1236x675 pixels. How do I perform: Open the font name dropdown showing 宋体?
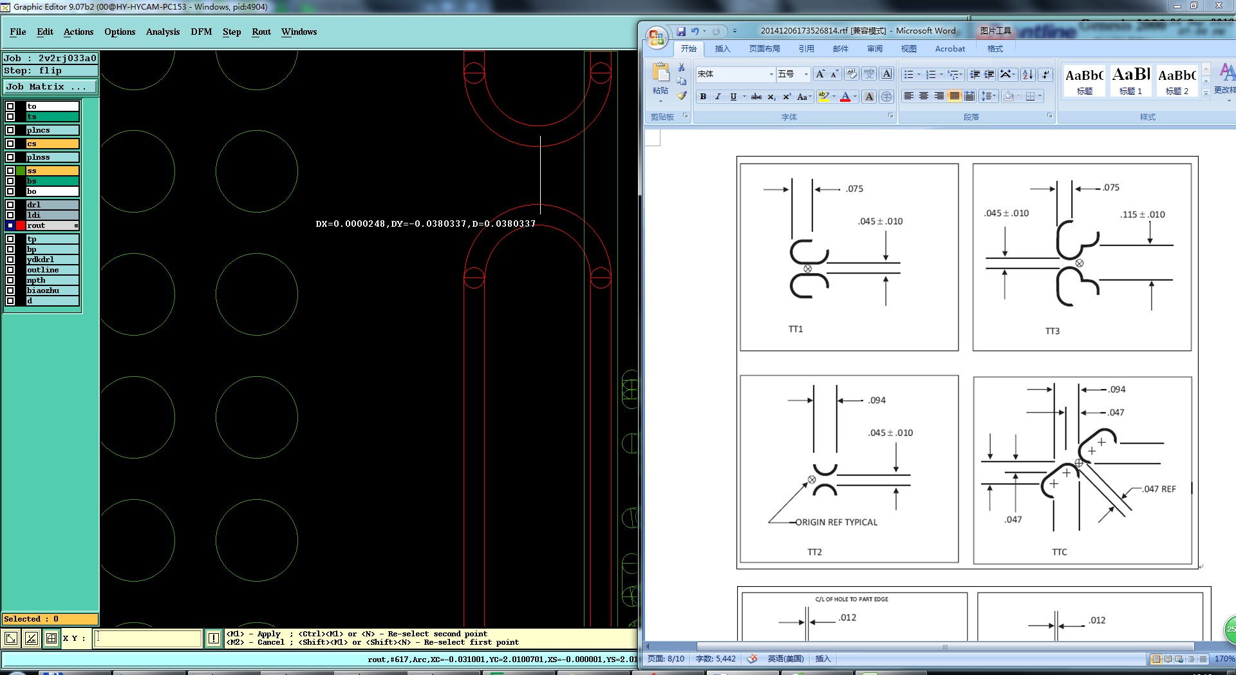[x=771, y=75]
